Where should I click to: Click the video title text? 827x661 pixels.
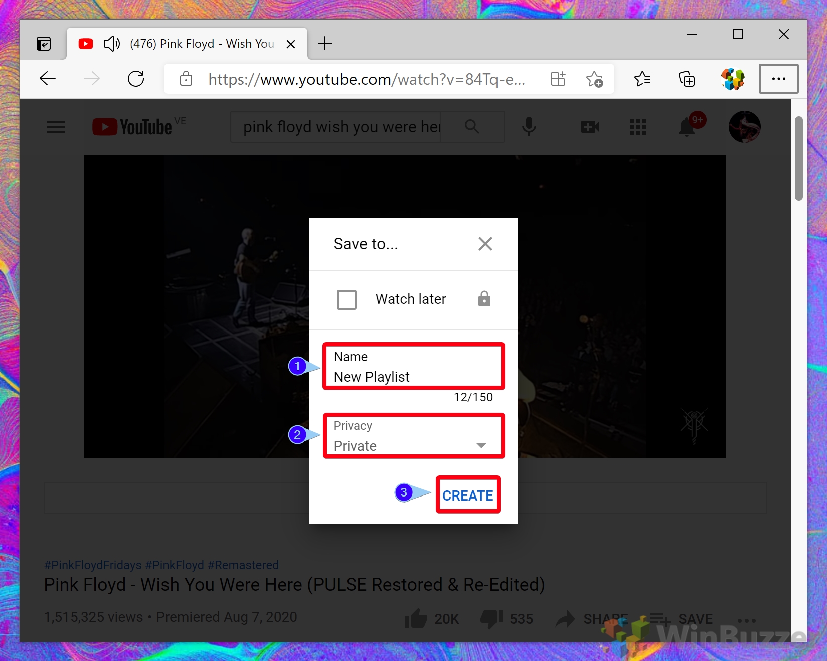tap(294, 585)
